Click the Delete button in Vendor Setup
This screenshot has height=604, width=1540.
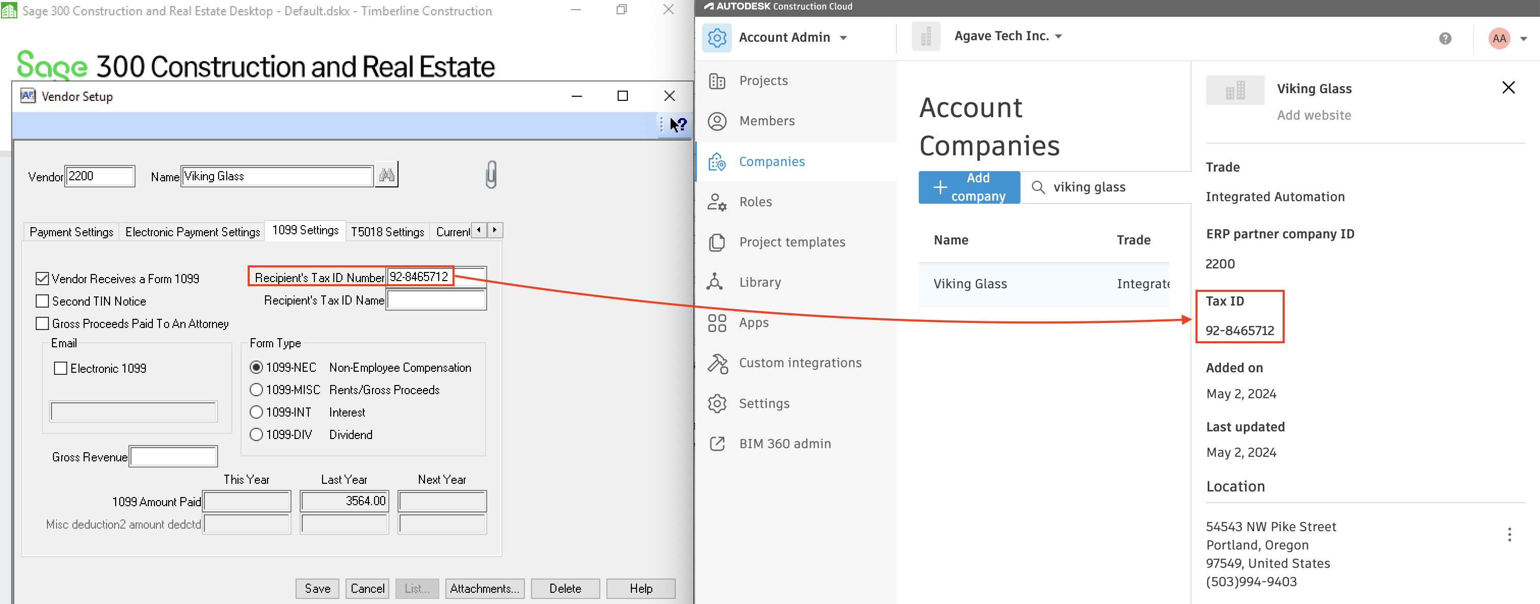pos(565,588)
